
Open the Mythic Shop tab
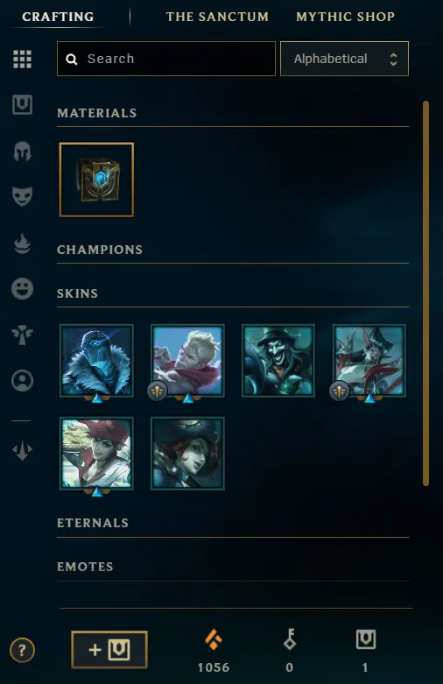345,17
